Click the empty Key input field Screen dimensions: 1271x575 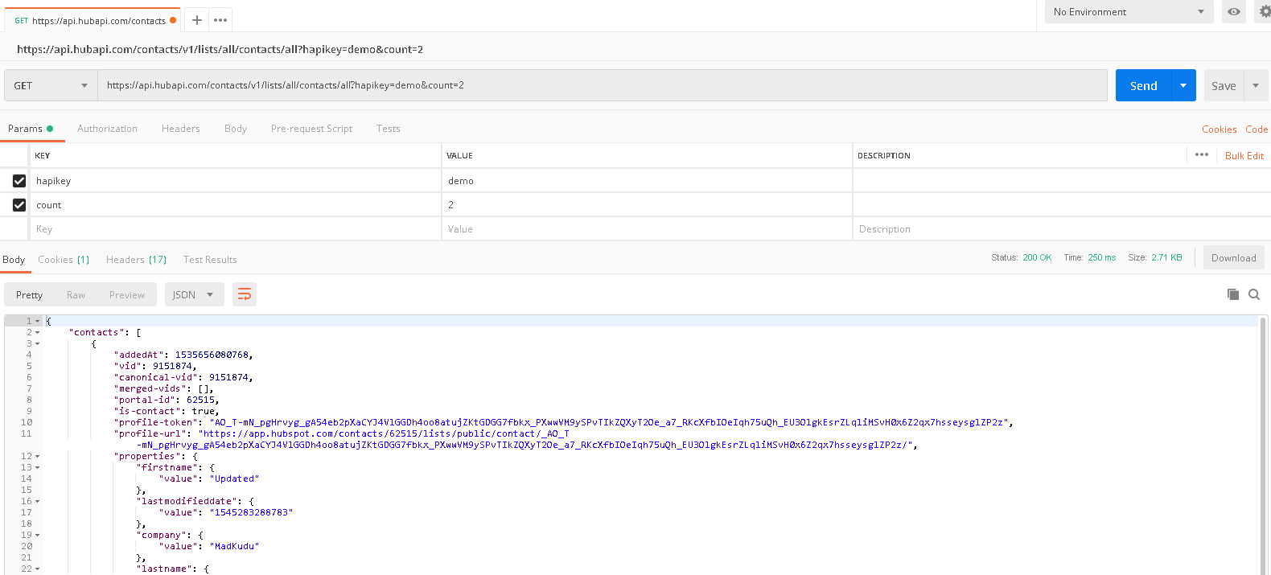point(236,229)
